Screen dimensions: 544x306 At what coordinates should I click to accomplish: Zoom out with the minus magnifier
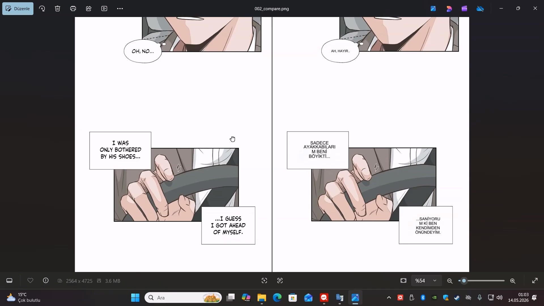tap(450, 281)
